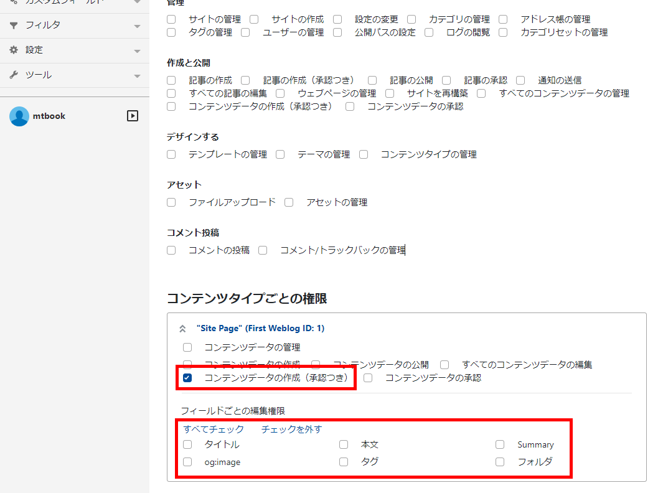
Task: Enable the ユーザーの管理 checkbox
Action: coord(245,32)
